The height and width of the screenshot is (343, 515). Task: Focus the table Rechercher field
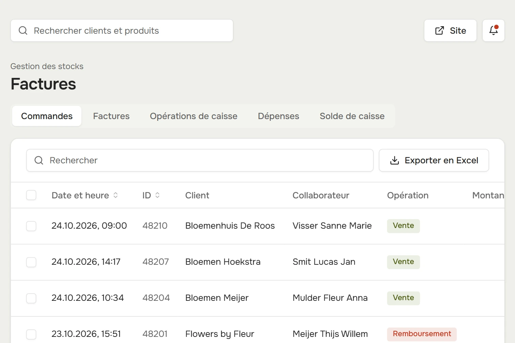200,160
